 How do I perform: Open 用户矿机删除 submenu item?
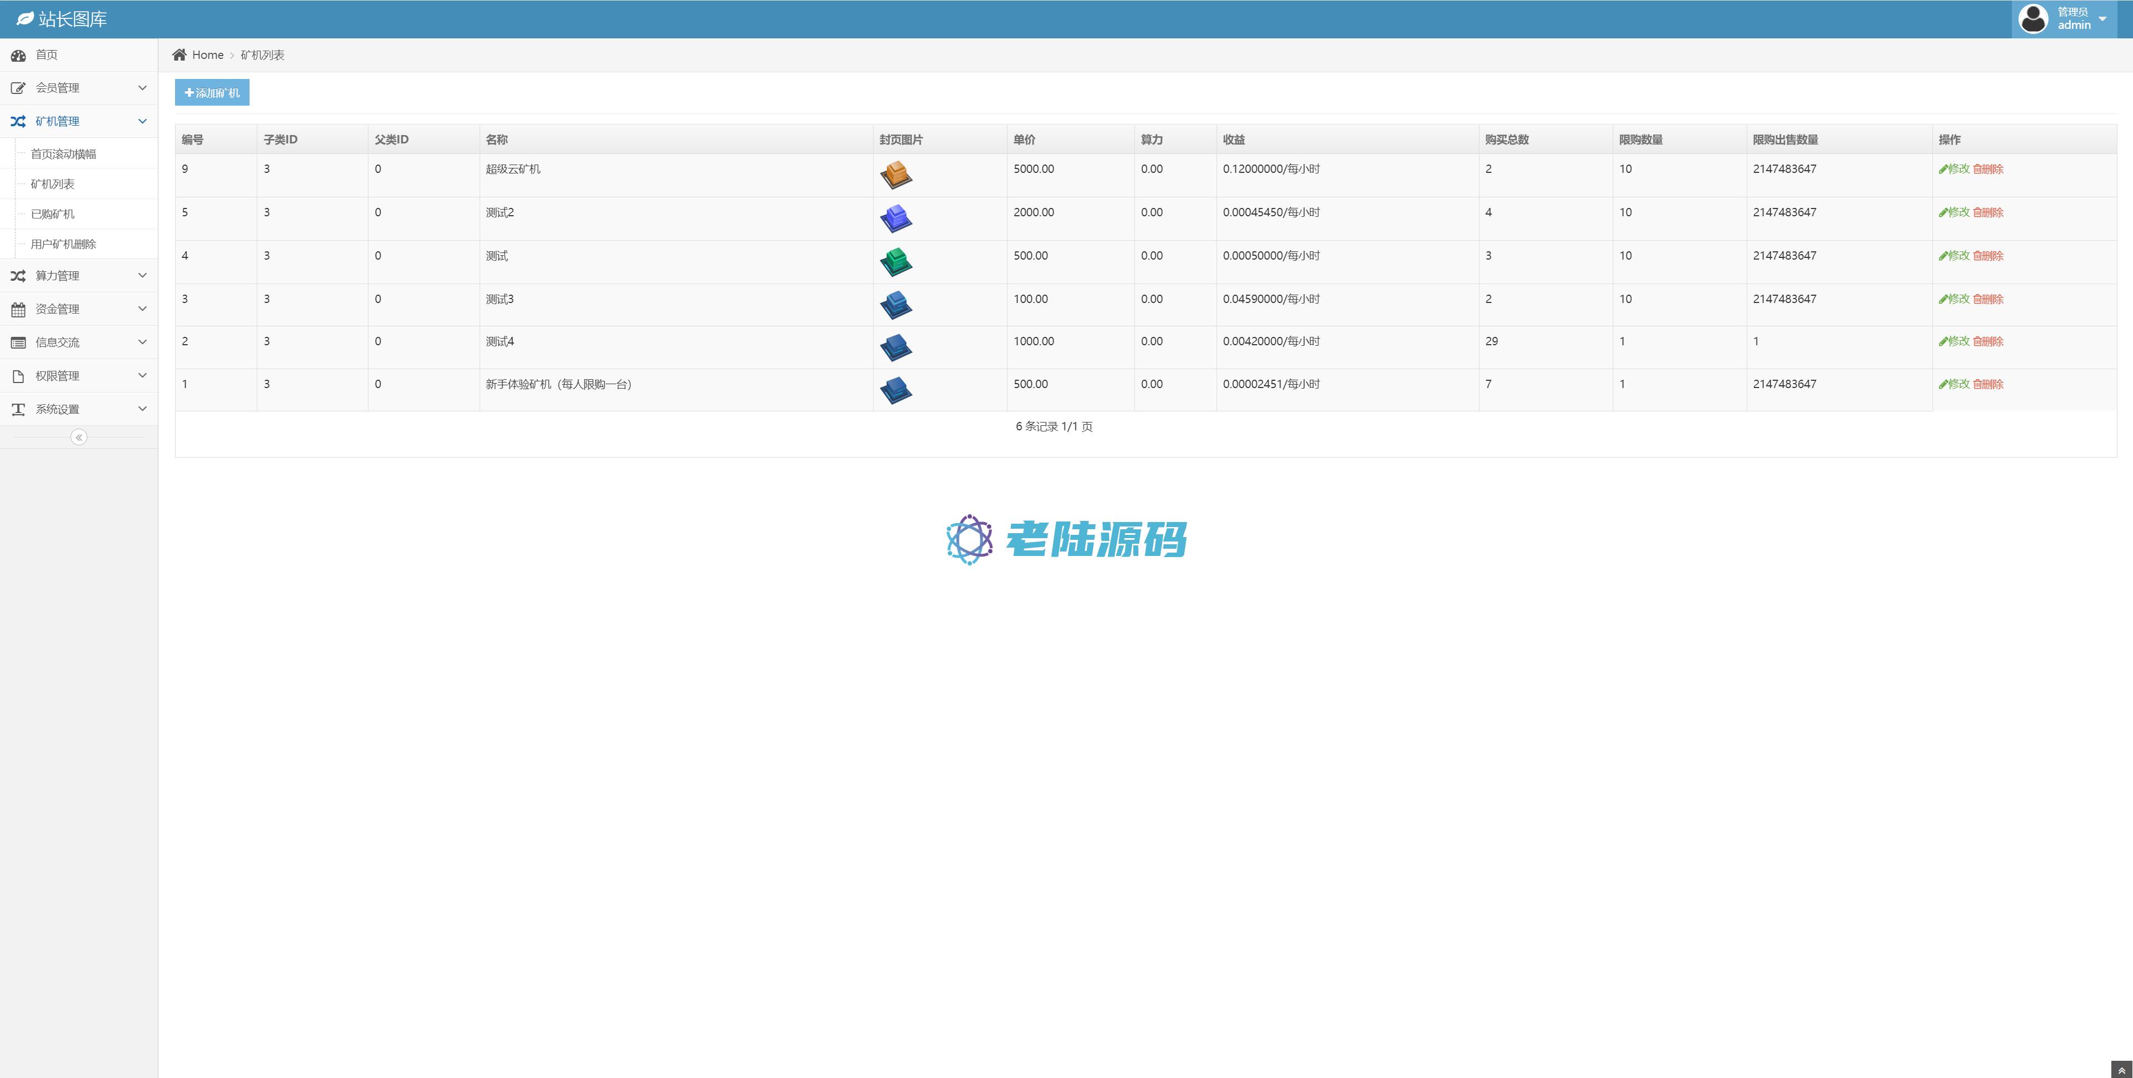click(63, 244)
